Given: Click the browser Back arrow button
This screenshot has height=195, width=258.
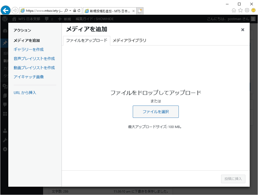Looking at the screenshot, I should [x=6, y=10].
